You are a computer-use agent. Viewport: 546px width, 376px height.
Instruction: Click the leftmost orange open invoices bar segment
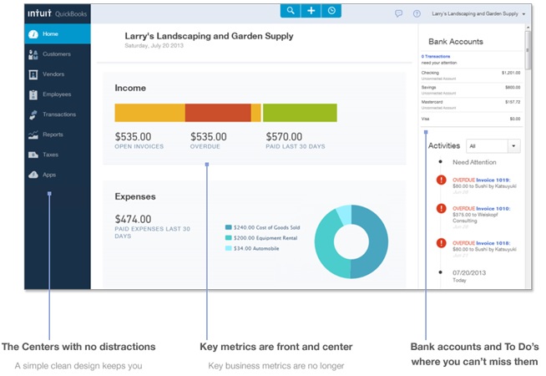(150, 113)
